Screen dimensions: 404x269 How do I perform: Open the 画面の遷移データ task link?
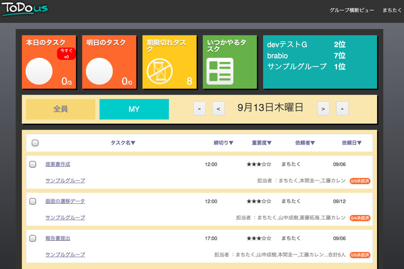(x=65, y=201)
